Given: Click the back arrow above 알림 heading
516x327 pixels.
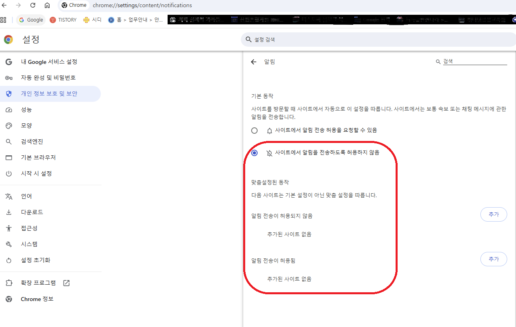Looking at the screenshot, I should [254, 62].
